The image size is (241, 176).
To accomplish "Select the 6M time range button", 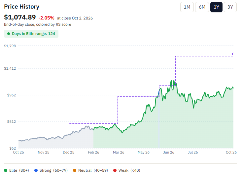I will pos(202,7).
